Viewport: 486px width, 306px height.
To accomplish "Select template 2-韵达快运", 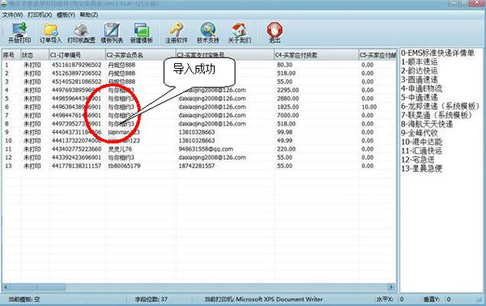I will click(420, 70).
